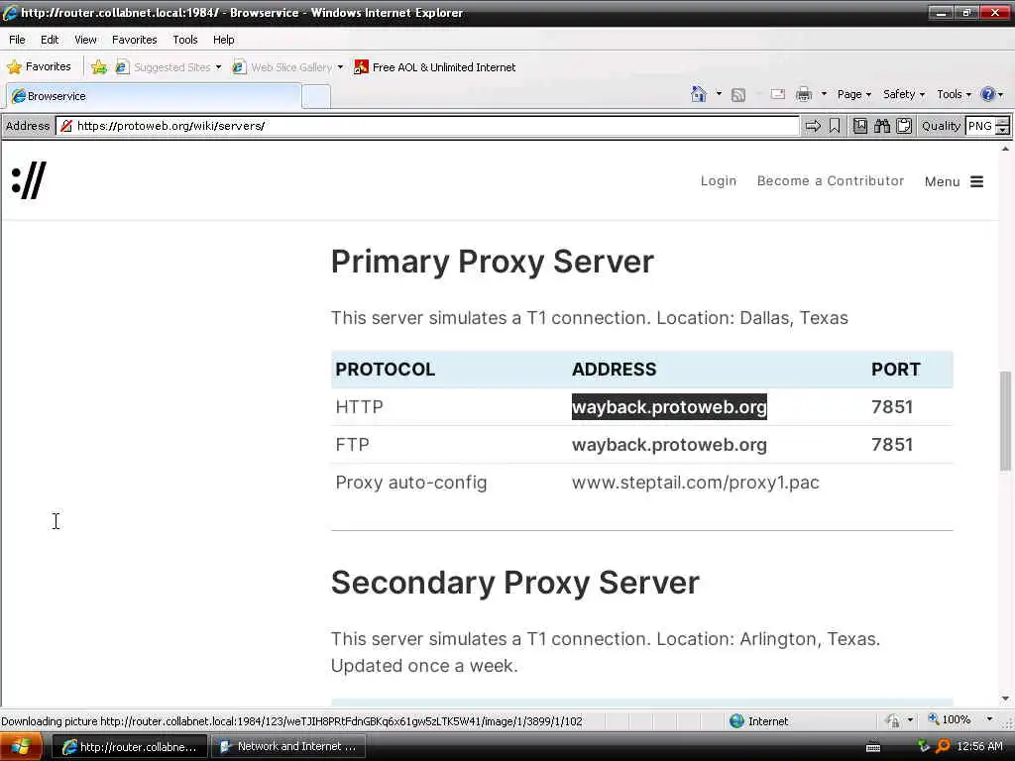Image resolution: width=1015 pixels, height=761 pixels.
Task: Click the Go arrow next to address field
Action: 813,126
